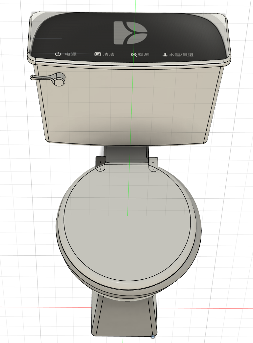Click the 检测 label text
The width and height of the screenshot is (253, 343).
[143, 54]
